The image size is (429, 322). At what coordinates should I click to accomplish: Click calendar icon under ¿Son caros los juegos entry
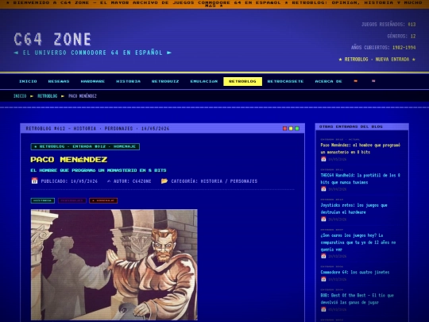tap(323, 256)
